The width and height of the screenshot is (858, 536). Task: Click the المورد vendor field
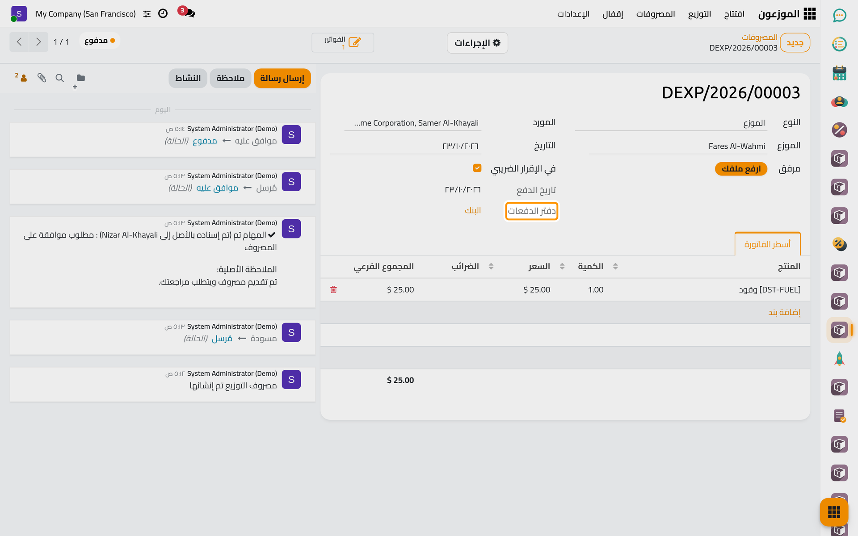[413, 123]
